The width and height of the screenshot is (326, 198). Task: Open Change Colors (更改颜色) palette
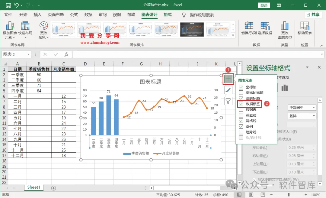pyautogui.click(x=44, y=31)
